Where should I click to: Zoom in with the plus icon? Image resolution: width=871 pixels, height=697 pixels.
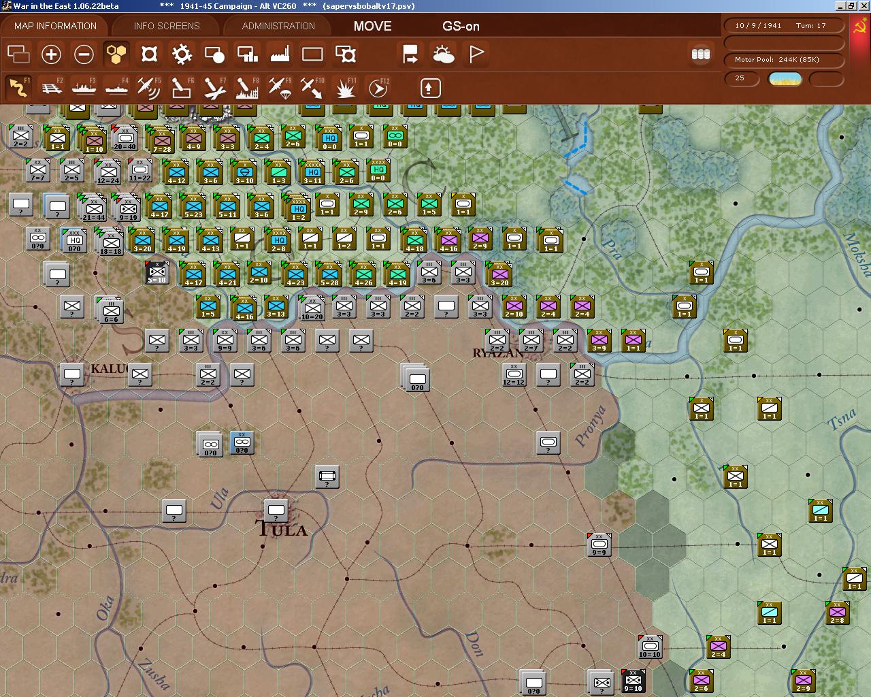pos(51,54)
